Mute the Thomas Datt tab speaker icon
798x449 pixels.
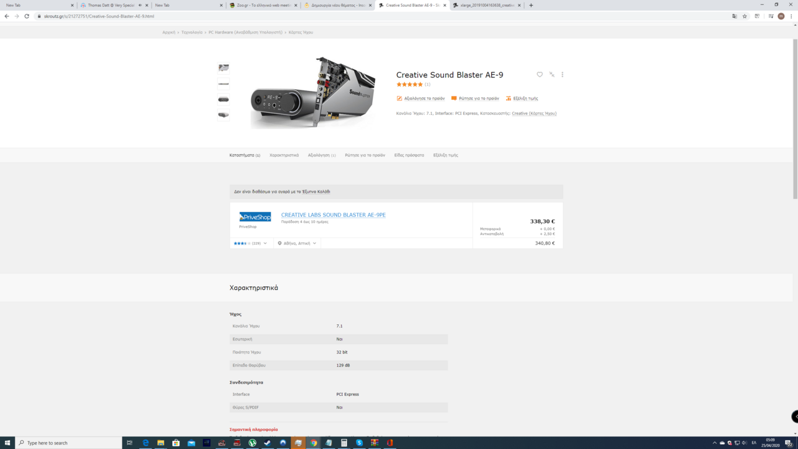point(140,5)
